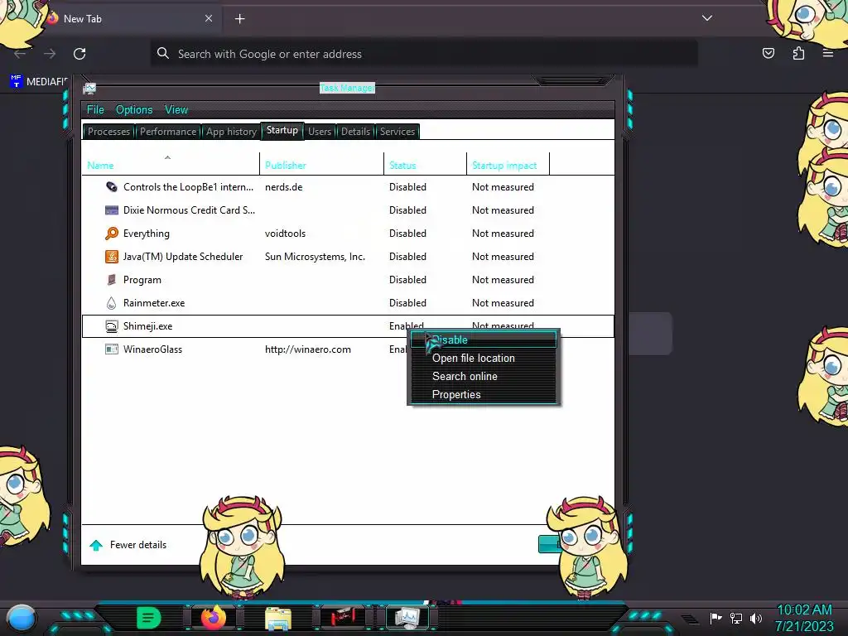The image size is (848, 636).
Task: Open the Firefox hamburger application menu
Action: pyautogui.click(x=828, y=53)
